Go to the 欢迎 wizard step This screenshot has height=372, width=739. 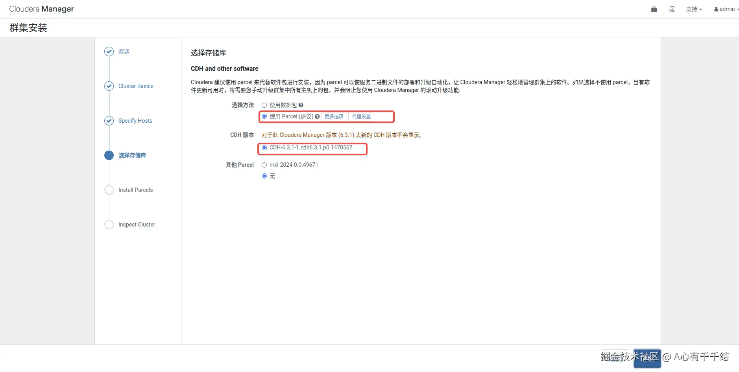tap(124, 52)
